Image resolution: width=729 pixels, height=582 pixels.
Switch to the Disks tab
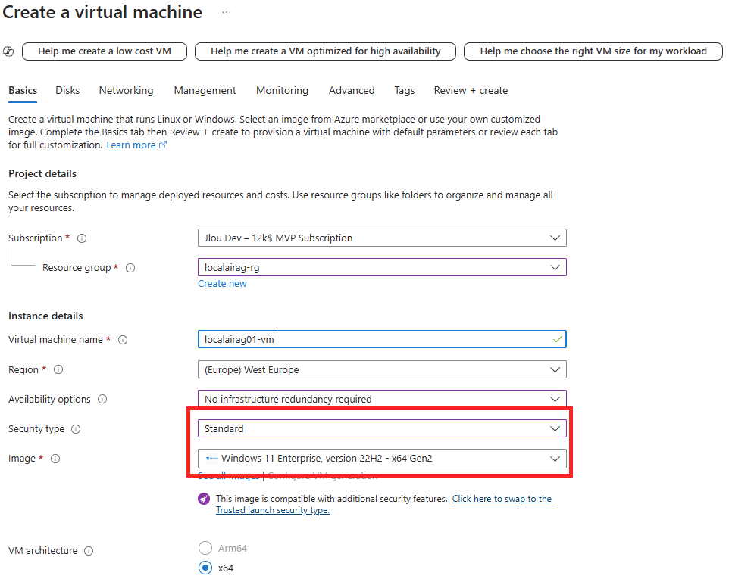[x=67, y=91]
